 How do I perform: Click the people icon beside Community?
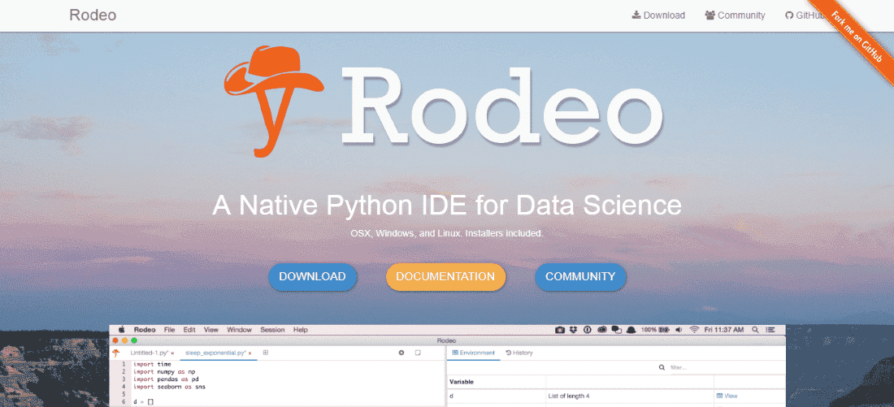click(x=710, y=15)
